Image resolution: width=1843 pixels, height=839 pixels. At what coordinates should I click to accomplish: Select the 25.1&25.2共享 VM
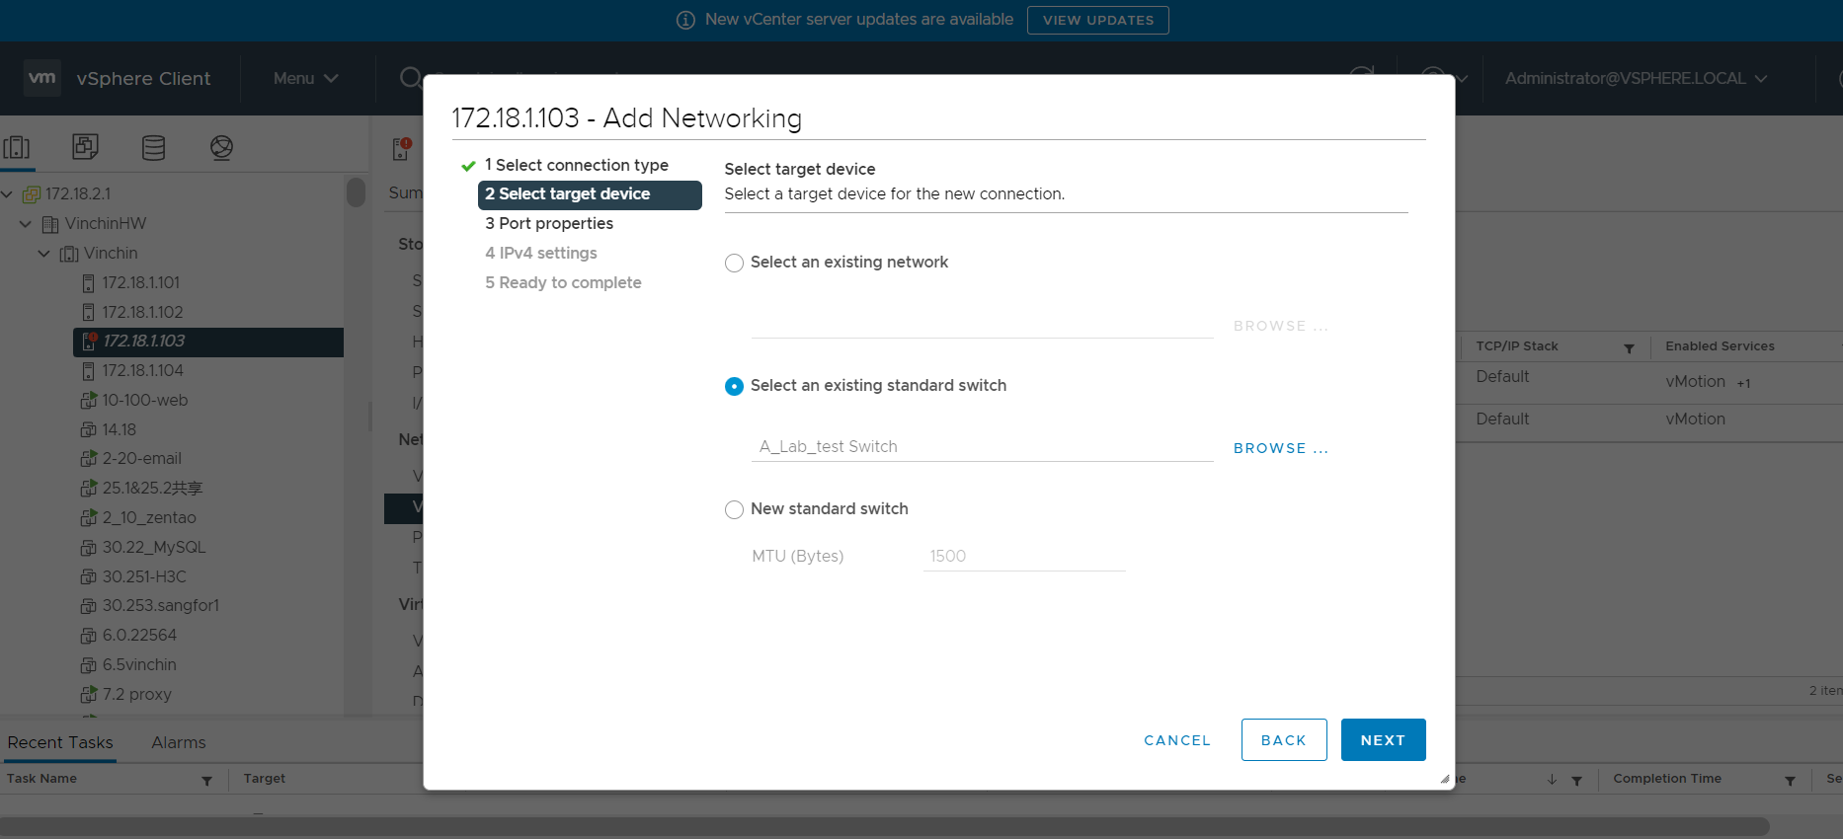(x=152, y=489)
